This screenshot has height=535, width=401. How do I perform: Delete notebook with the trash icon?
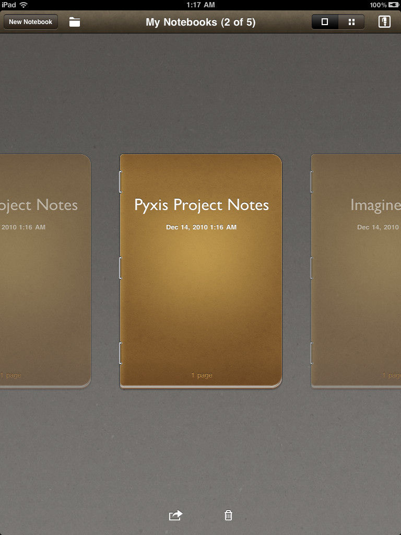pos(228,515)
